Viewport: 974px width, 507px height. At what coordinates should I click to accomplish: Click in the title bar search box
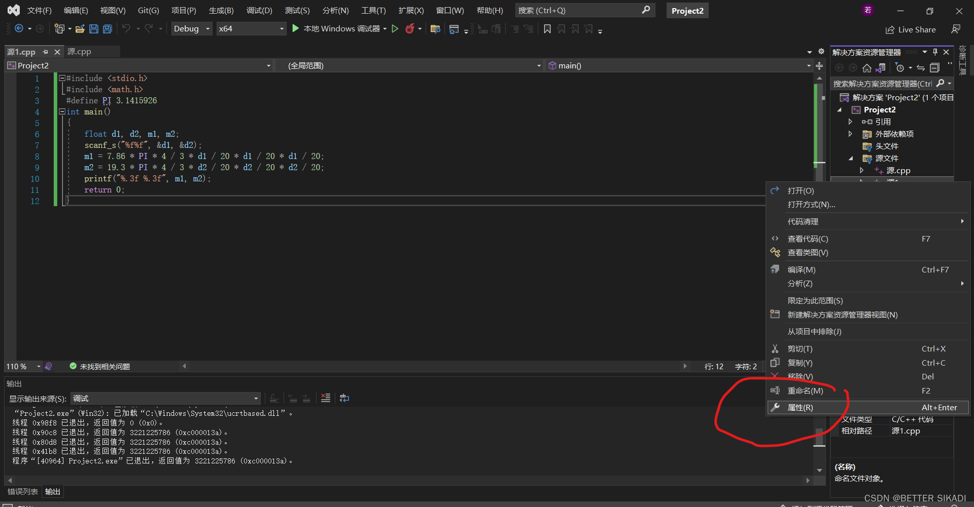584,10
